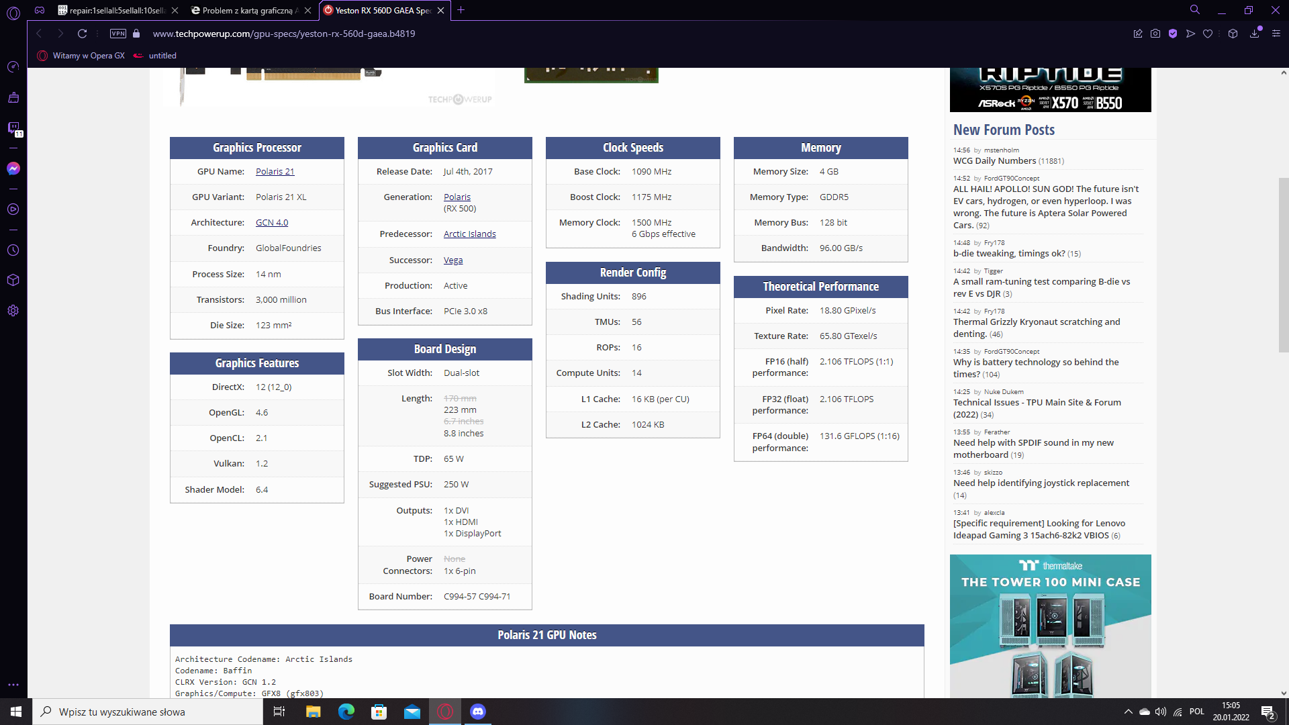Click the Windows taskbar search box
Screen dimensions: 1289x725
coord(148,712)
